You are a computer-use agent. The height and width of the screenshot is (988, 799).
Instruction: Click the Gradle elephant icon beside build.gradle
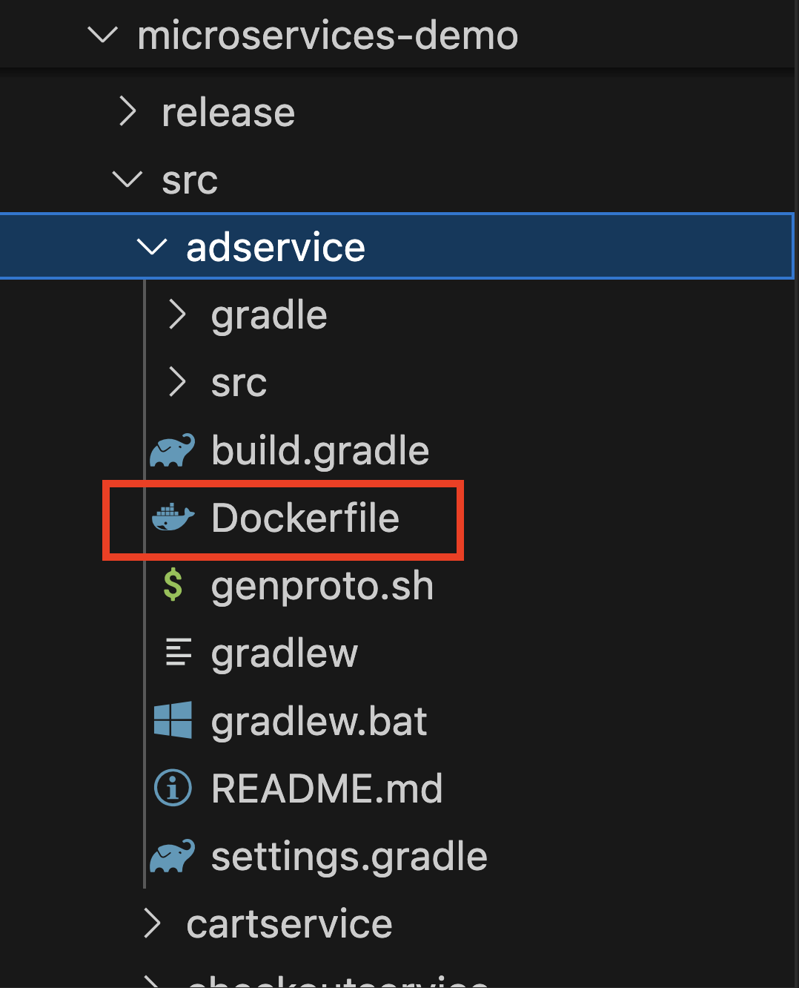172,450
